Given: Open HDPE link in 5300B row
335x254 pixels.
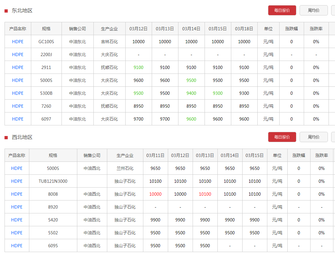Looking at the screenshot, I should 18,93.
